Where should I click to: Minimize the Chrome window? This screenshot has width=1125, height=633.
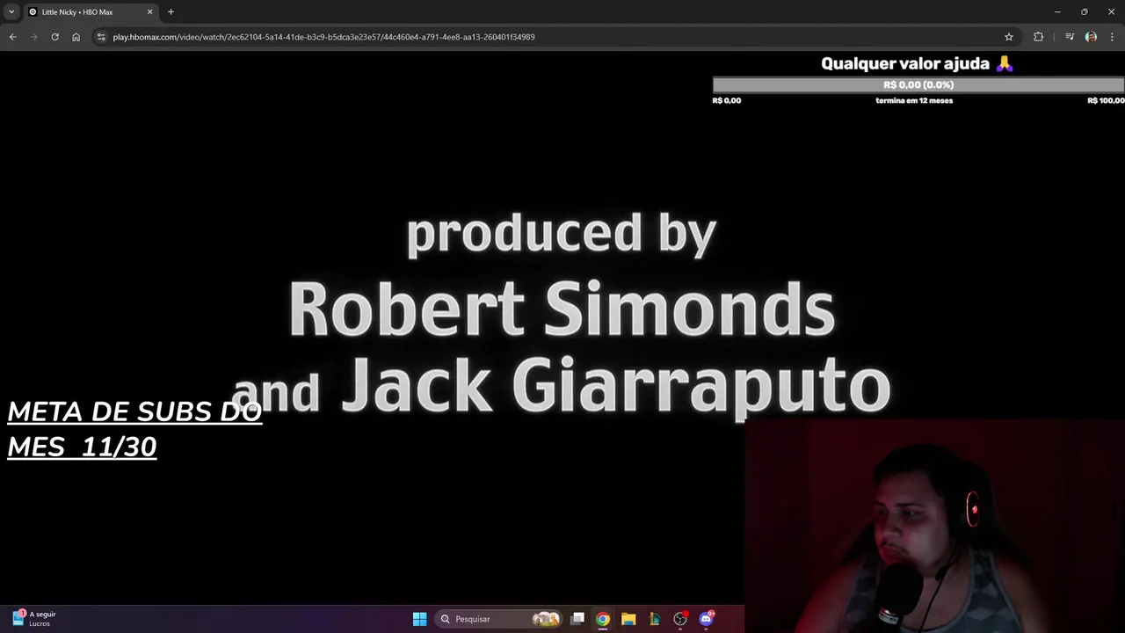pyautogui.click(x=1057, y=12)
